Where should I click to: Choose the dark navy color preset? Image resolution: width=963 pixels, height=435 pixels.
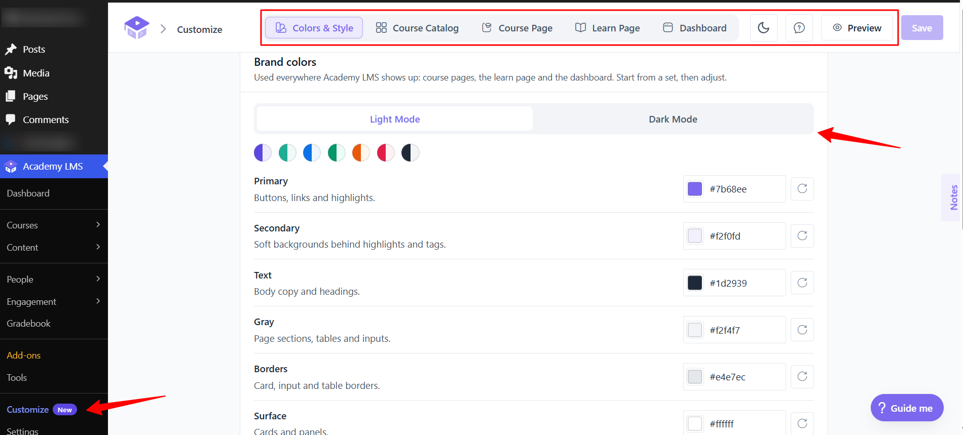point(410,152)
